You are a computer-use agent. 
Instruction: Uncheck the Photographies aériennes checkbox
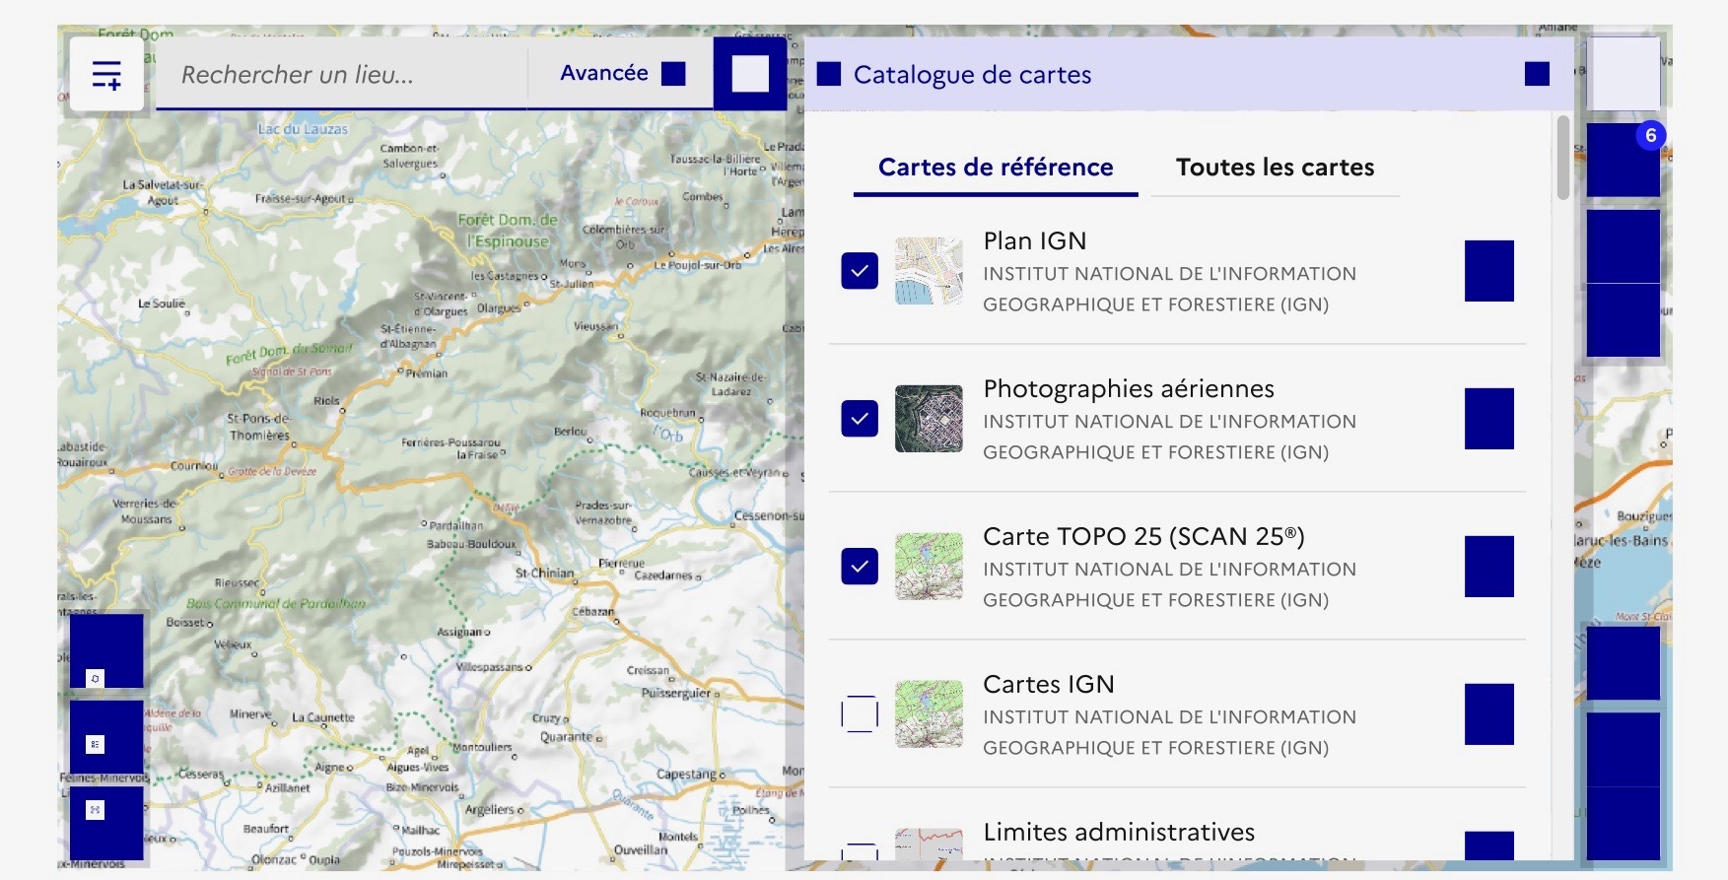(x=860, y=419)
